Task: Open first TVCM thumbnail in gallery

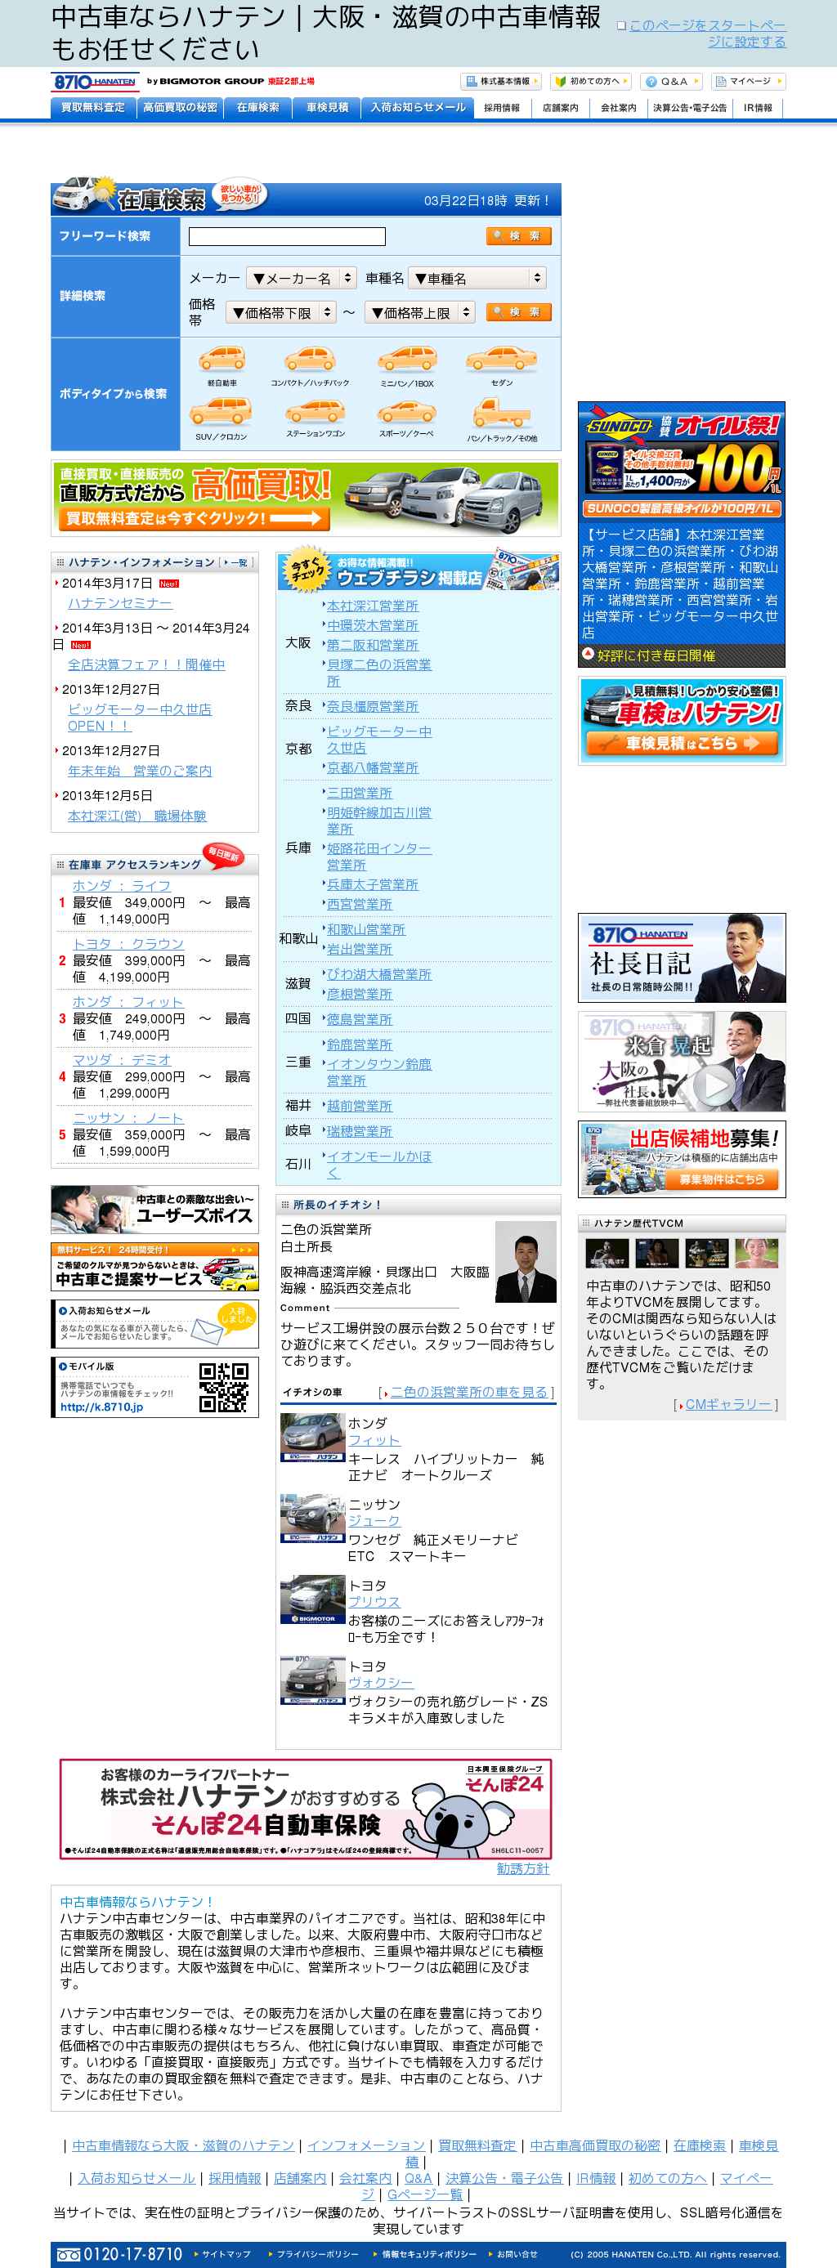Action: [607, 1252]
